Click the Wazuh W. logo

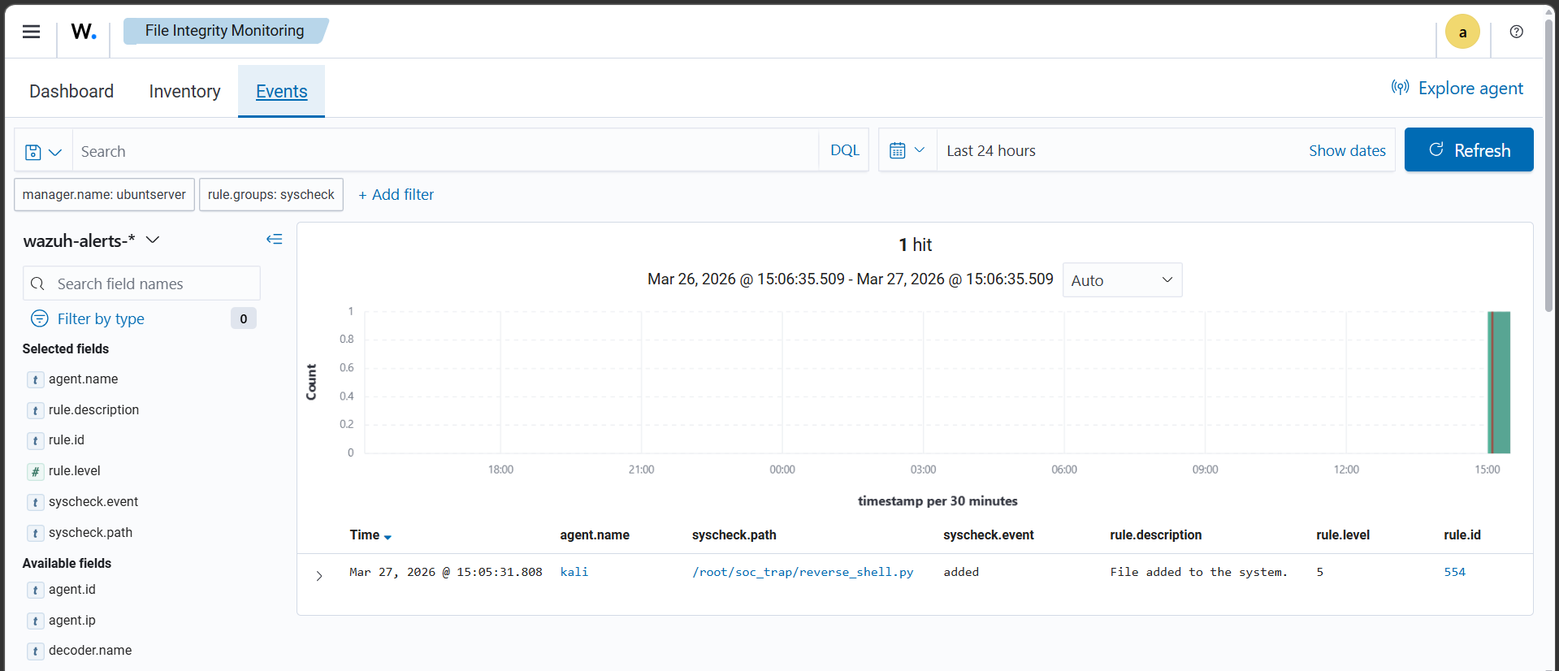click(84, 32)
